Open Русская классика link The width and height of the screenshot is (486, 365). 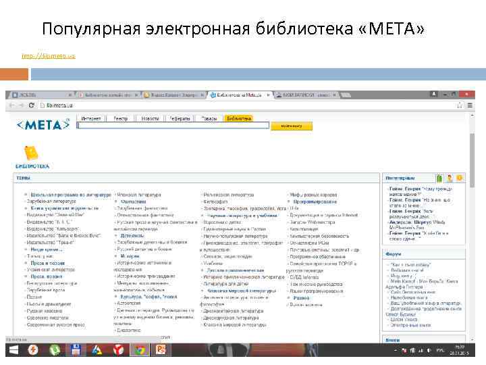coord(45,311)
